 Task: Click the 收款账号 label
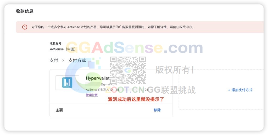tap(55, 44)
